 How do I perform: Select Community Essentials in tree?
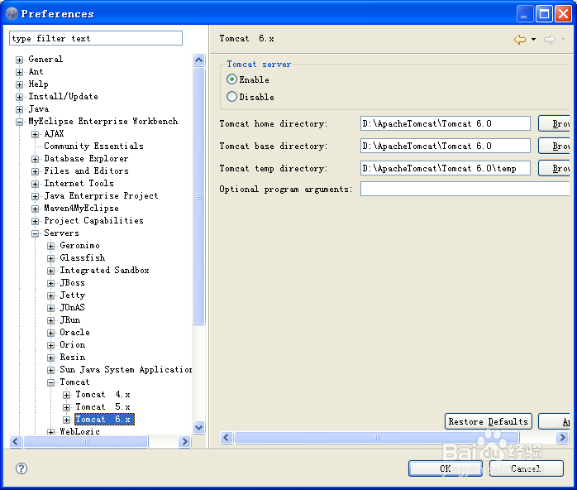coord(94,146)
